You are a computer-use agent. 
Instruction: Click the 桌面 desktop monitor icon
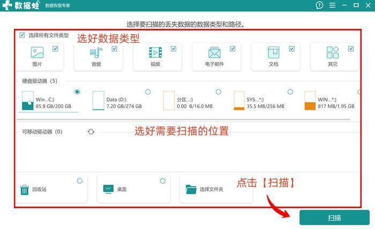pos(108,189)
